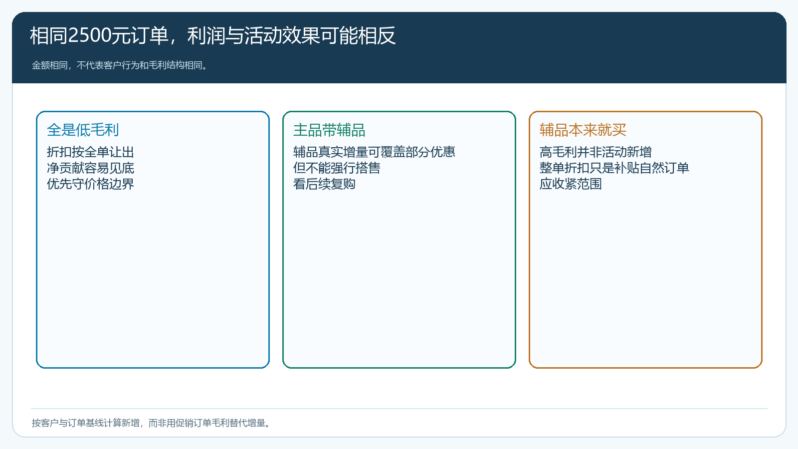Select the line 整单折扣只是补贴自然订单
Viewport: 798px width, 449px height.
click(614, 168)
